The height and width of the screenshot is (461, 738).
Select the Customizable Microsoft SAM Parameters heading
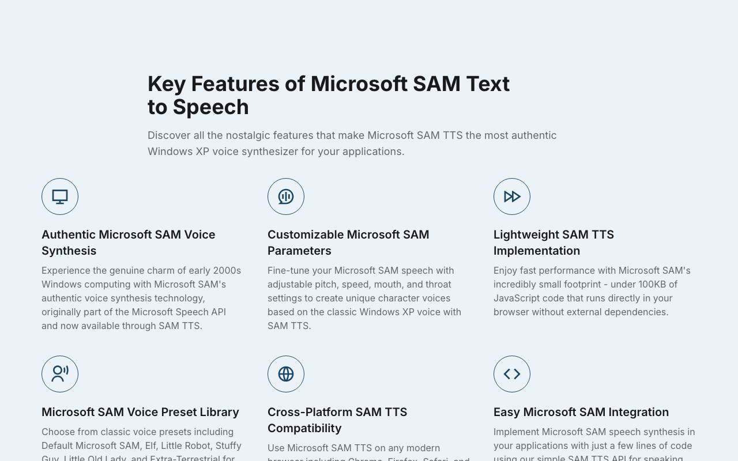[348, 243]
